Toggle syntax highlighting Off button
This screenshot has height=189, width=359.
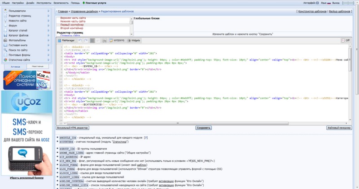pyautogui.click(x=345, y=40)
